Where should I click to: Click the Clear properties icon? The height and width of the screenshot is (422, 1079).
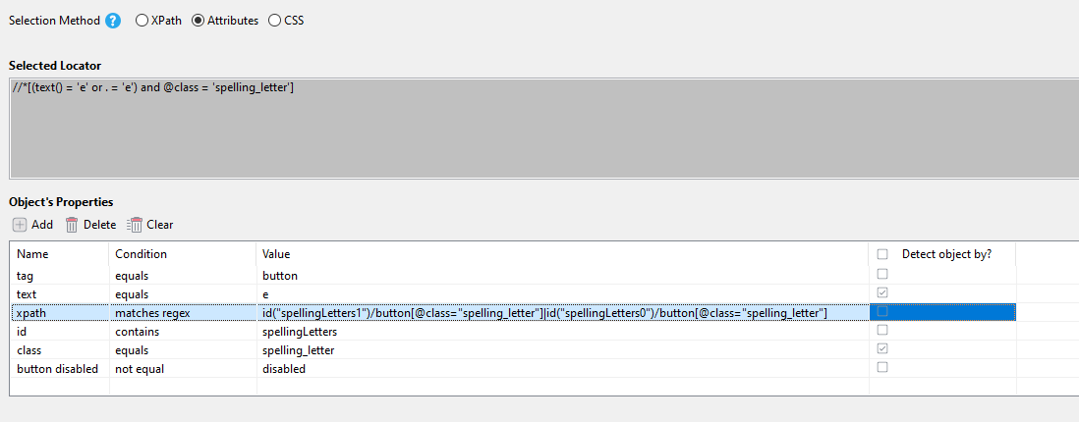pyautogui.click(x=136, y=225)
